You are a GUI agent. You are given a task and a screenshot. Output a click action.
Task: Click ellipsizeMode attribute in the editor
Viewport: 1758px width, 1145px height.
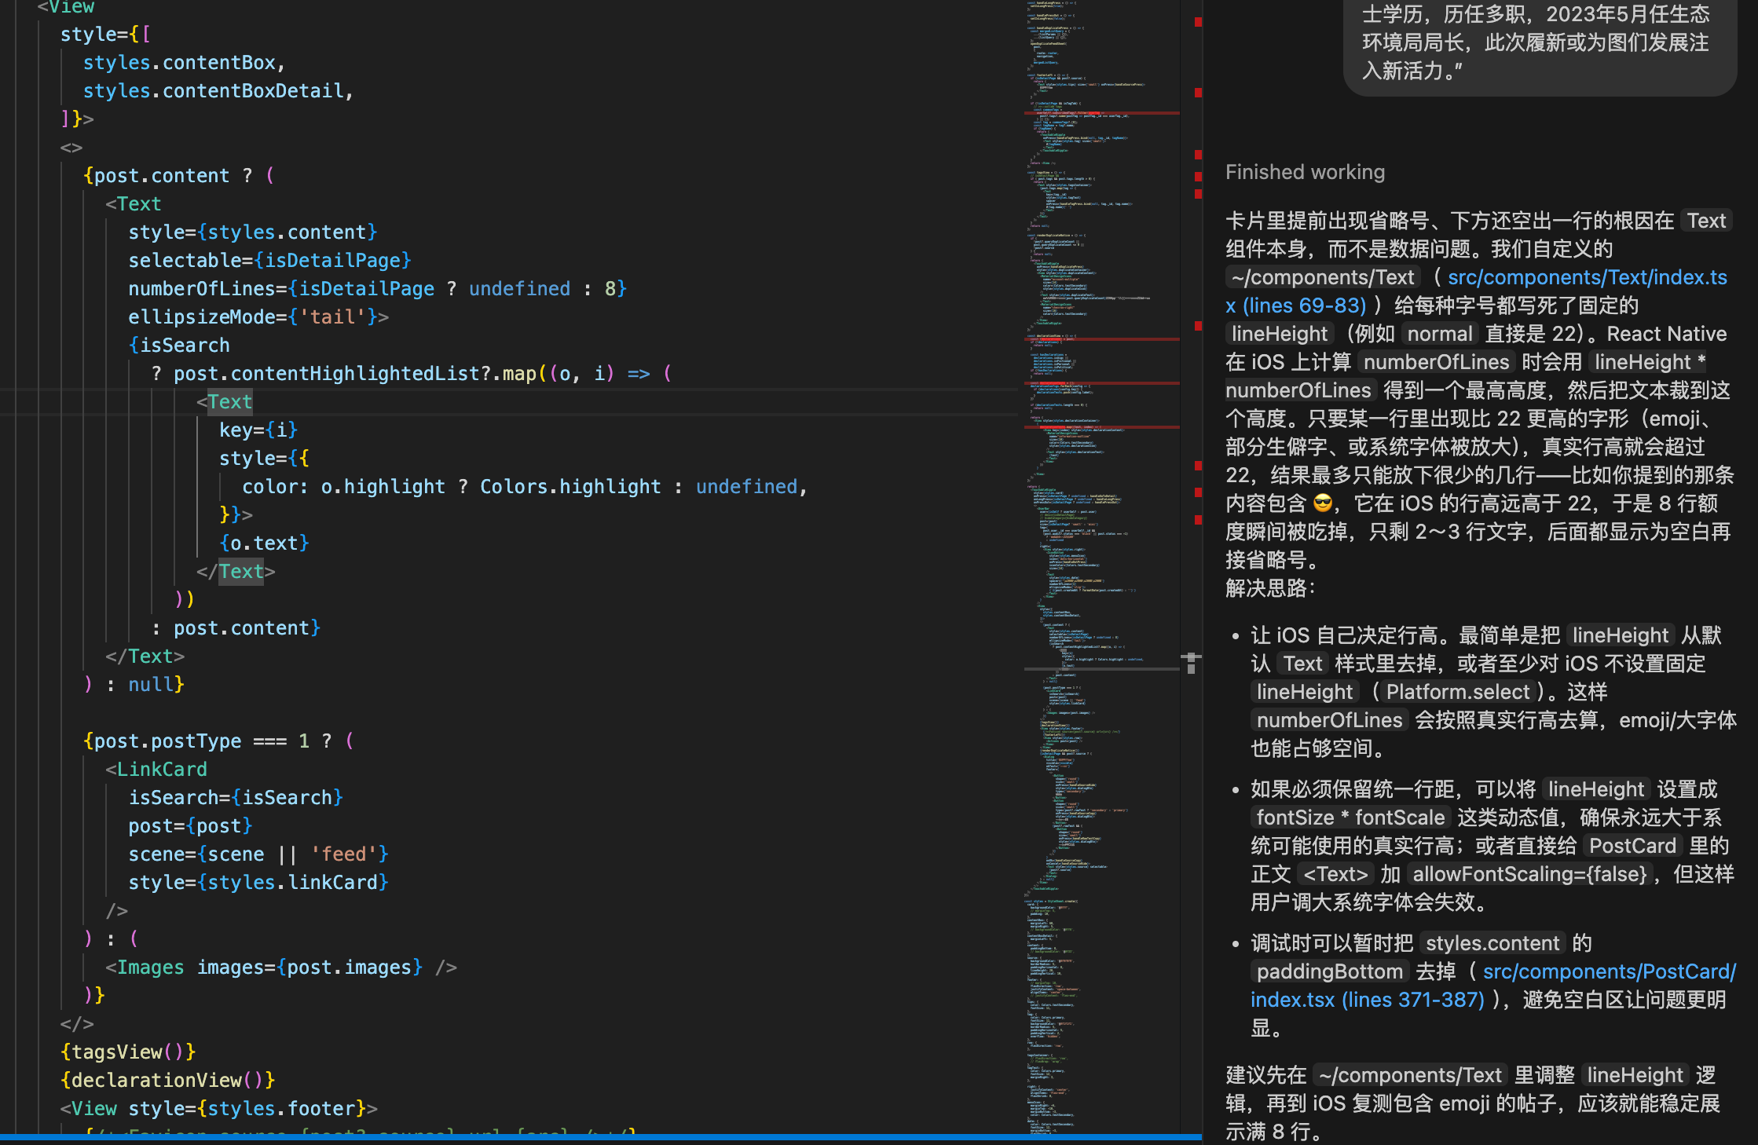click(201, 317)
